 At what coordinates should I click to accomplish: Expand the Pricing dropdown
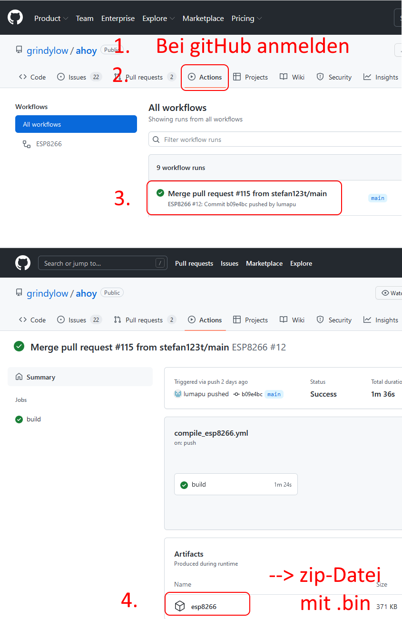click(x=246, y=19)
